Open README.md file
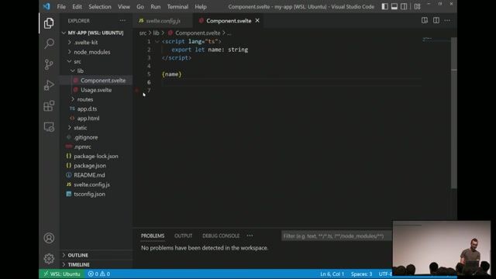Image resolution: width=496 pixels, height=279 pixels. point(96,175)
